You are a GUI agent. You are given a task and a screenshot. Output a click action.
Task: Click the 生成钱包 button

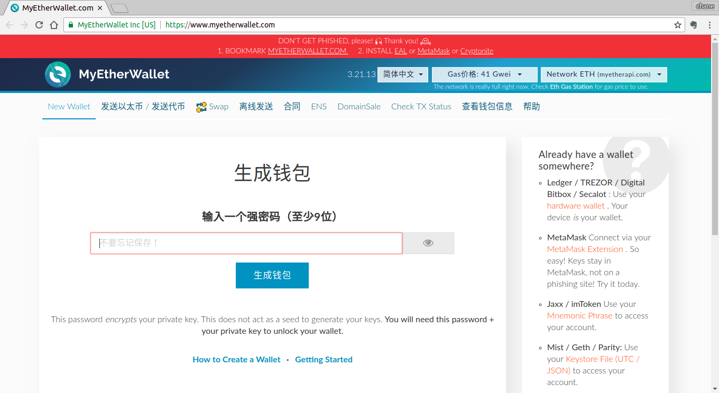[x=272, y=275]
